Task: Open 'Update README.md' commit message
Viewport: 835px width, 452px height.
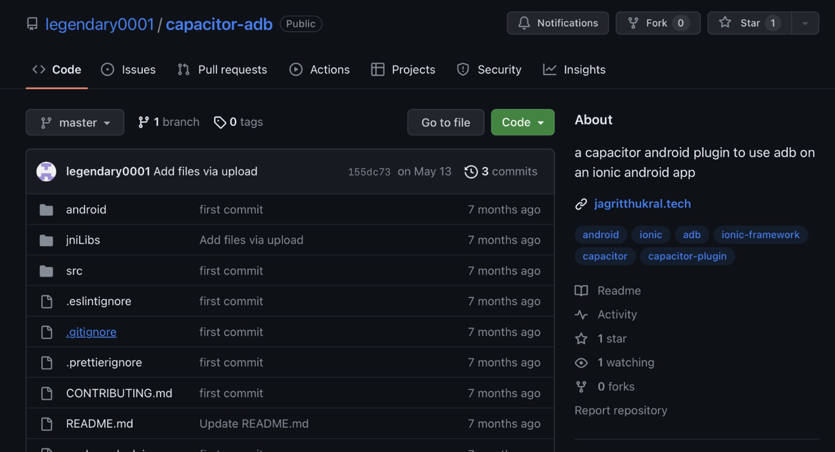Action: (x=254, y=424)
